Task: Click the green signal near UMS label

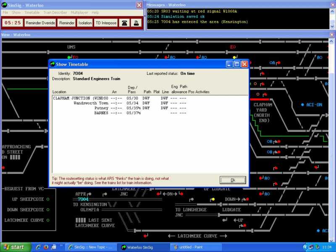Action: click(69, 58)
